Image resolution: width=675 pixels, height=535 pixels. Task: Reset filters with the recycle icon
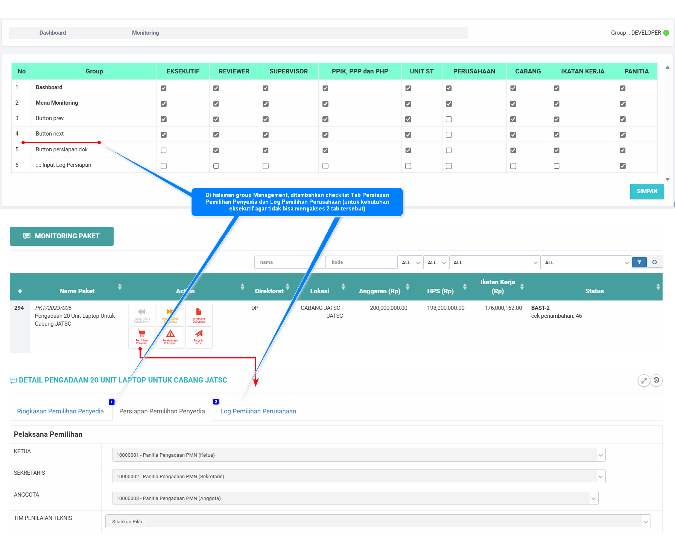(x=655, y=262)
